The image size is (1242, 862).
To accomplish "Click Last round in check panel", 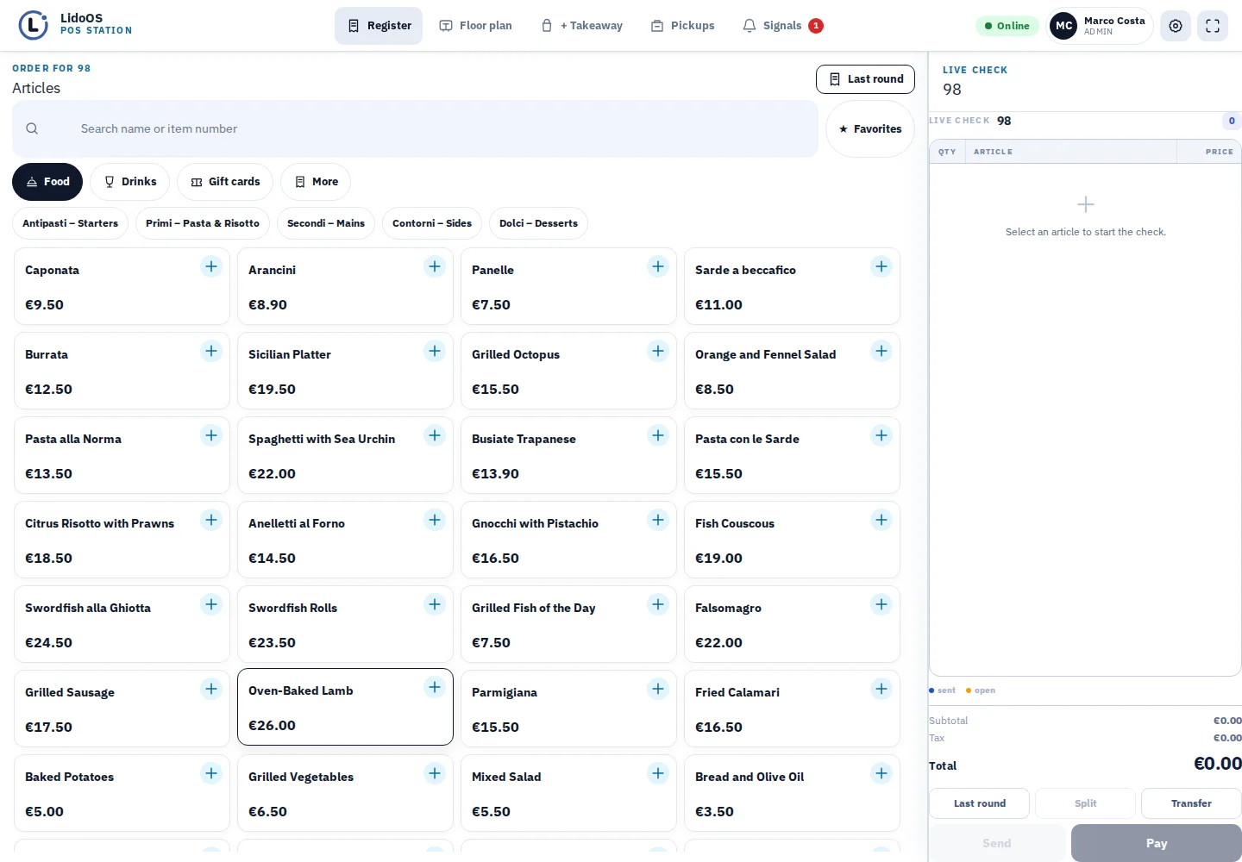I will 979,803.
